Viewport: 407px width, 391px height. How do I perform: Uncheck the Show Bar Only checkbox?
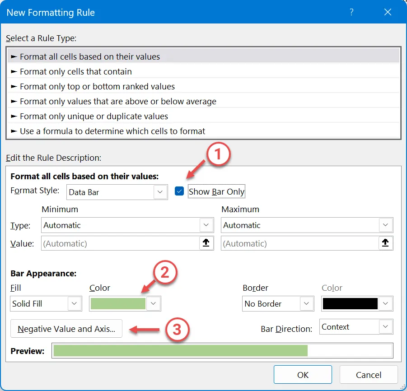point(179,191)
